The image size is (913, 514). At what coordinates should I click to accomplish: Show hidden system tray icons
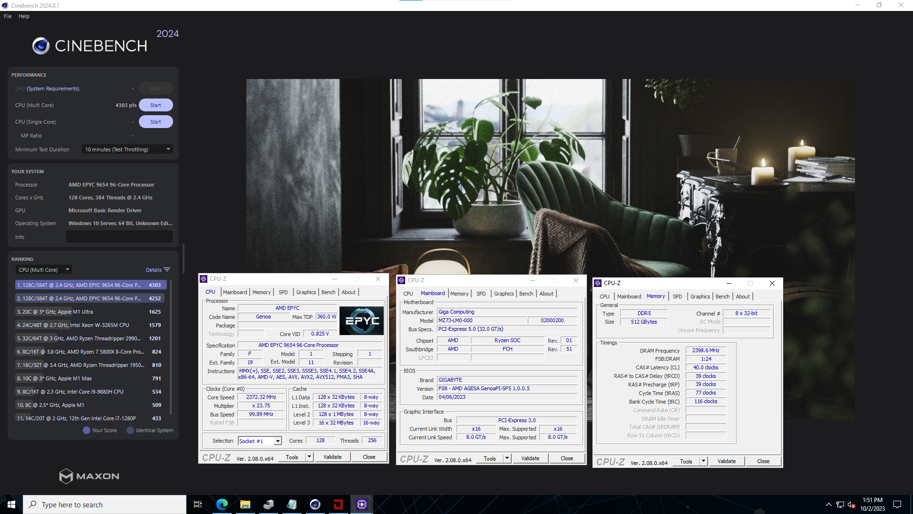829,504
